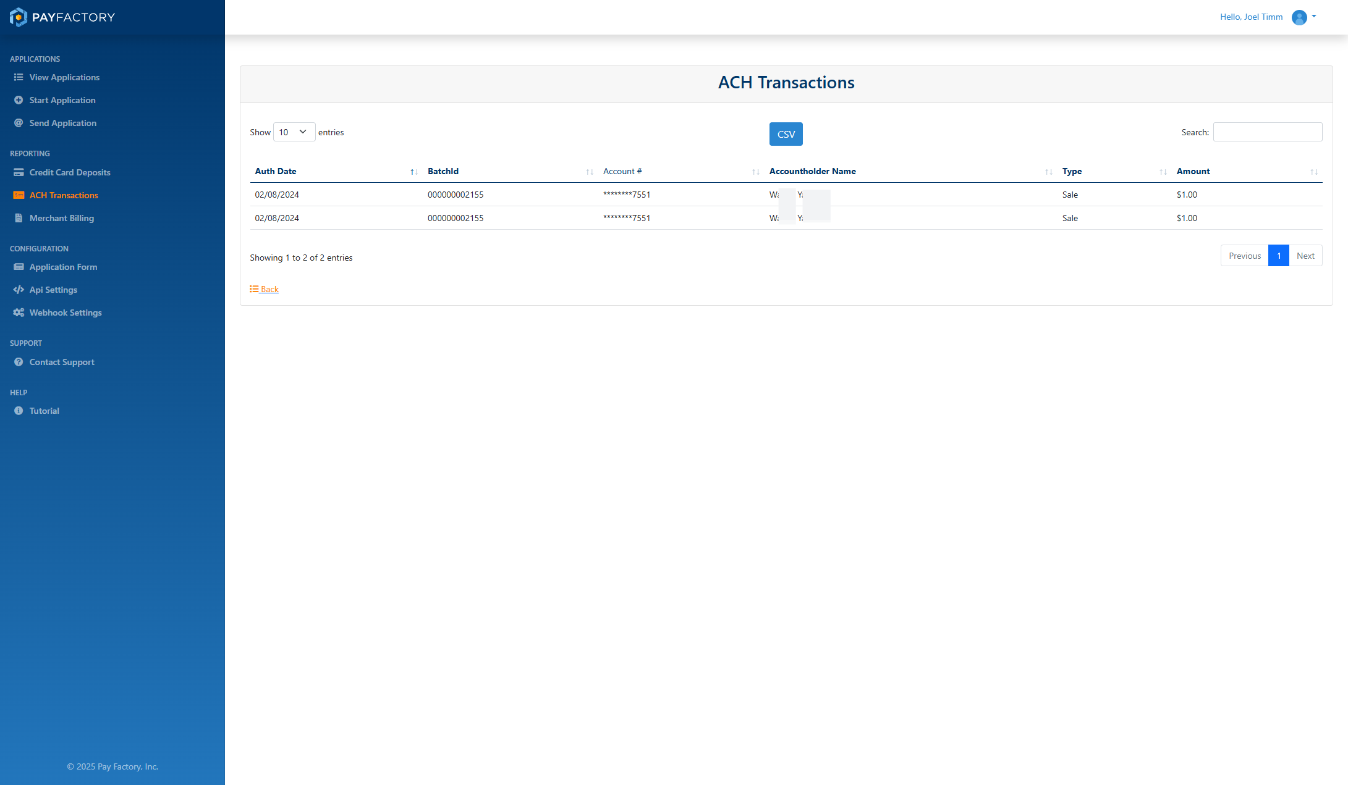Focus the Search input field
Viewport: 1348px width, 785px height.
[x=1268, y=132]
